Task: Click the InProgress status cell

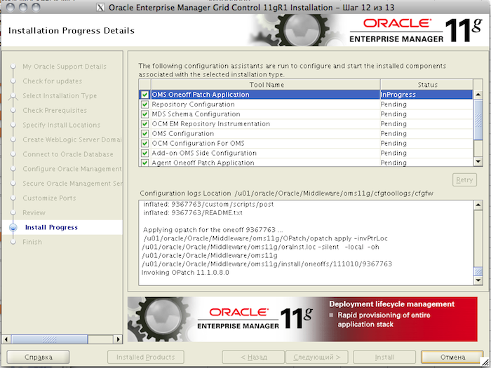Action: point(426,95)
